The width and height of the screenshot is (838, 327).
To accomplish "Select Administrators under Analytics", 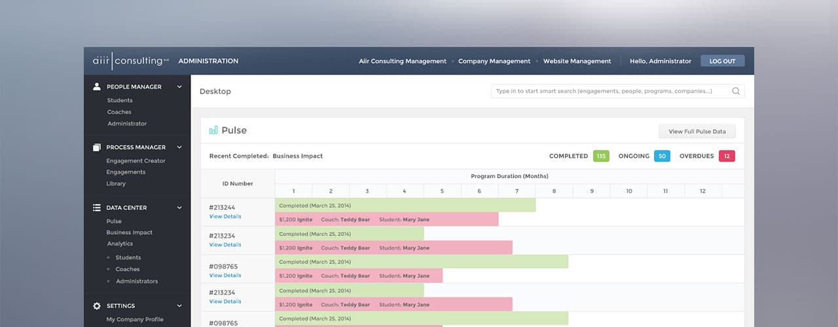I will click(x=137, y=281).
